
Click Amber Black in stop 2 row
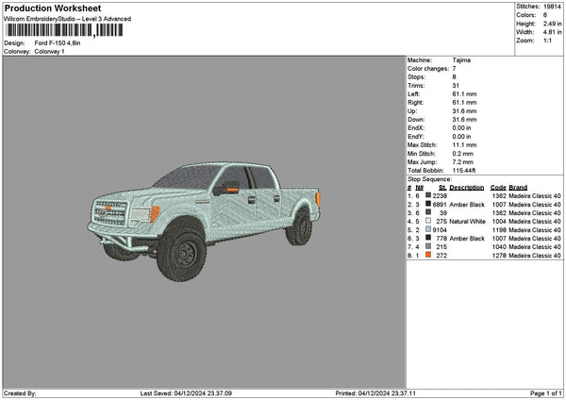[x=467, y=205]
